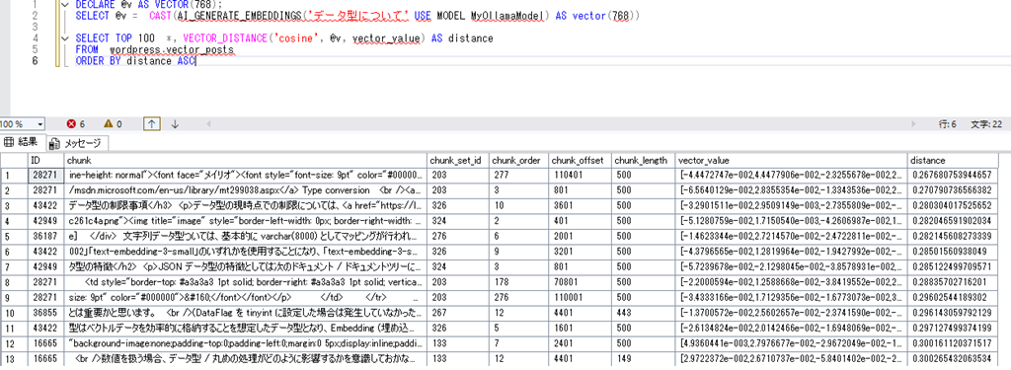Click wordpress.vector_posts in the query
The height and width of the screenshot is (370, 1011).
[x=172, y=49]
